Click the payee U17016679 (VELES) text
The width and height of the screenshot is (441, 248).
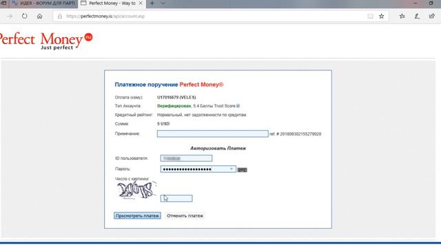(176, 97)
